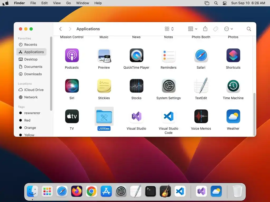Select Desktop in the sidebar

pos(32,59)
